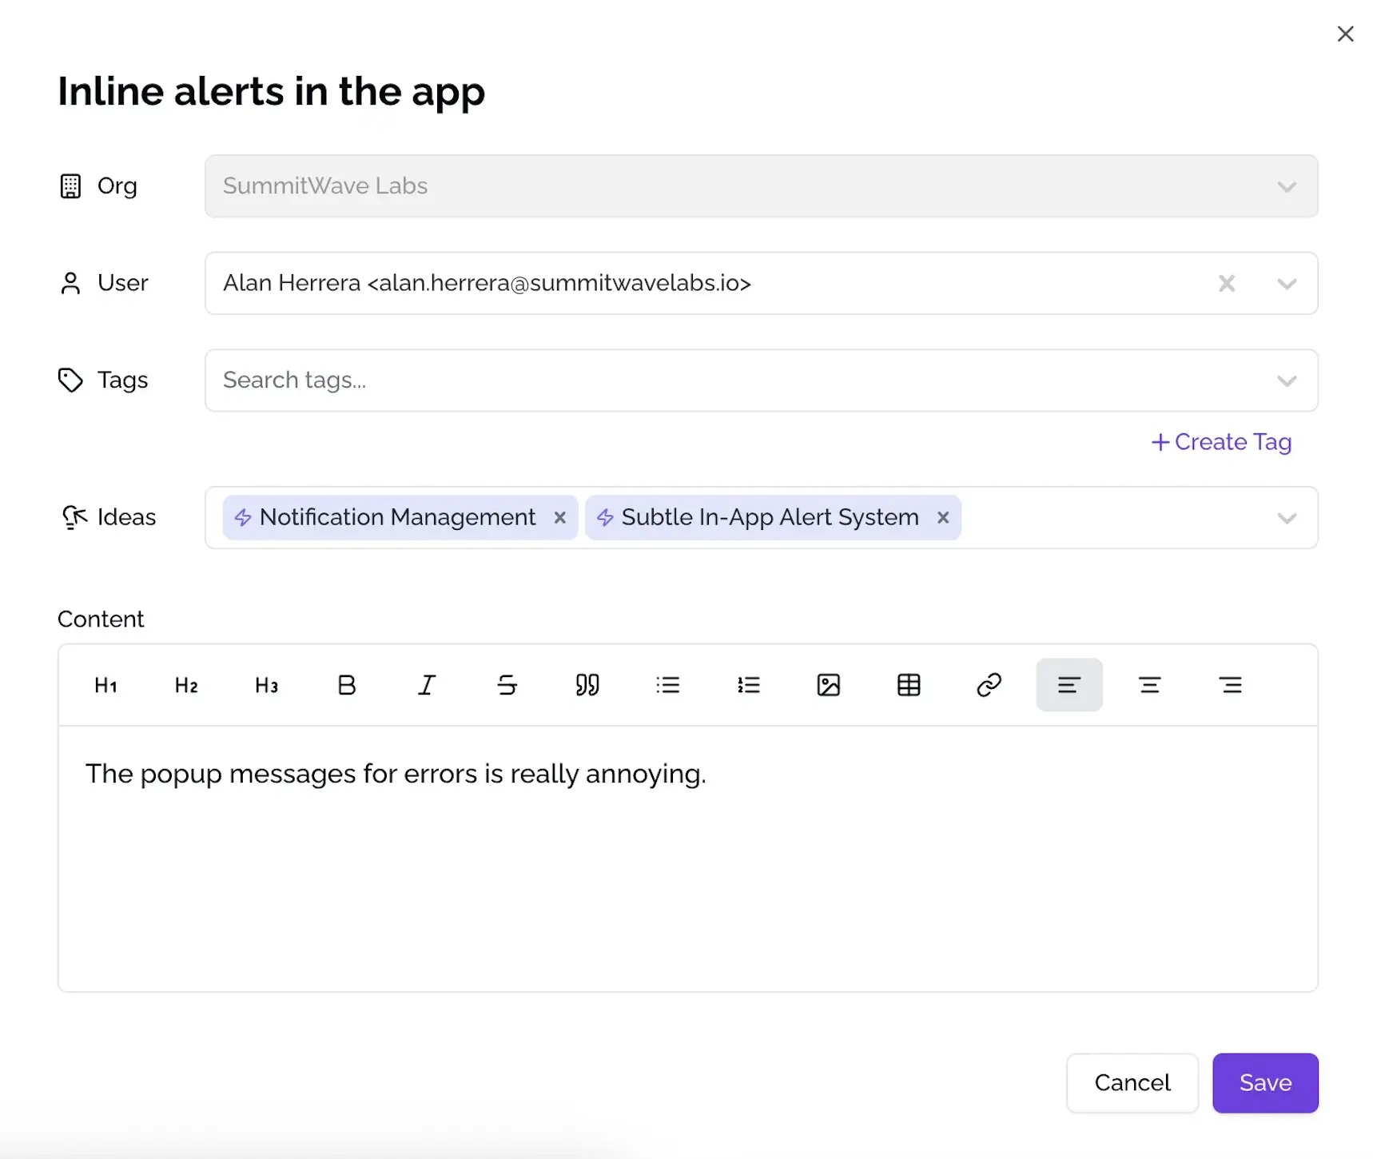Open the Org dropdown for SummitWave Labs

[x=1287, y=186]
